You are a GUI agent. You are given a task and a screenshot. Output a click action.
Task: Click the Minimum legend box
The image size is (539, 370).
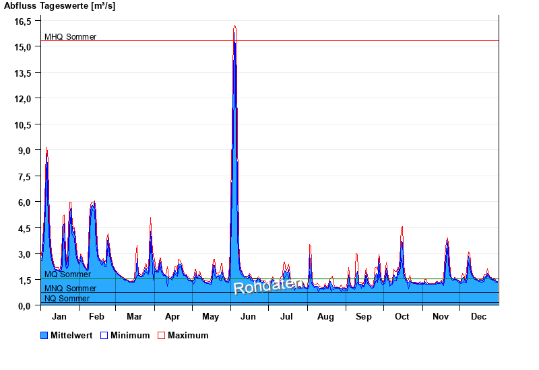click(104, 335)
